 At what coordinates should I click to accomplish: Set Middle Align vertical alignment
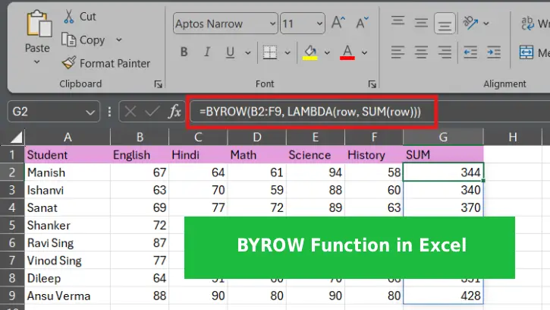pos(421,24)
